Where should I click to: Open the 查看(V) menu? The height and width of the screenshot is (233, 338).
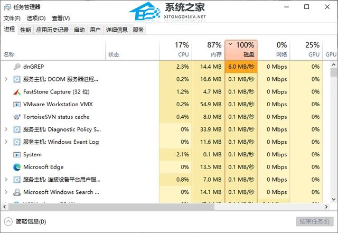pos(61,18)
